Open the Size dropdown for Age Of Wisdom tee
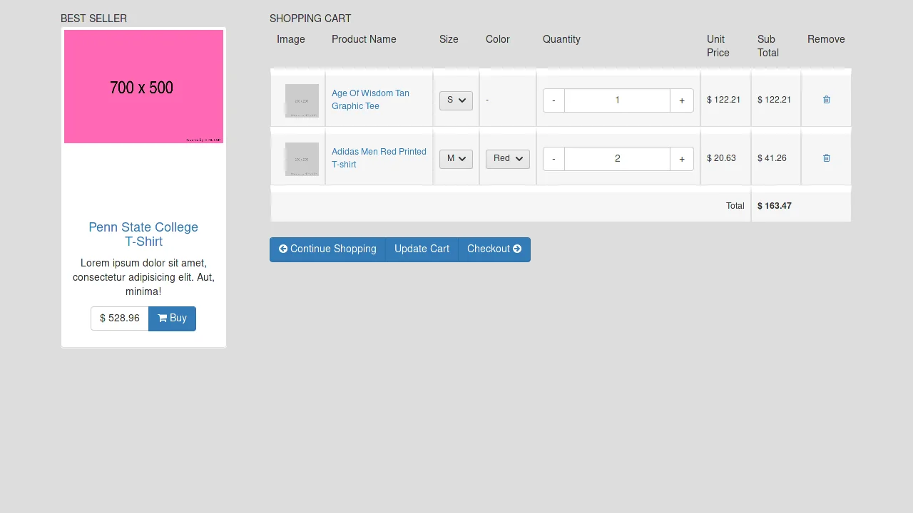The image size is (913, 513). pos(455,100)
